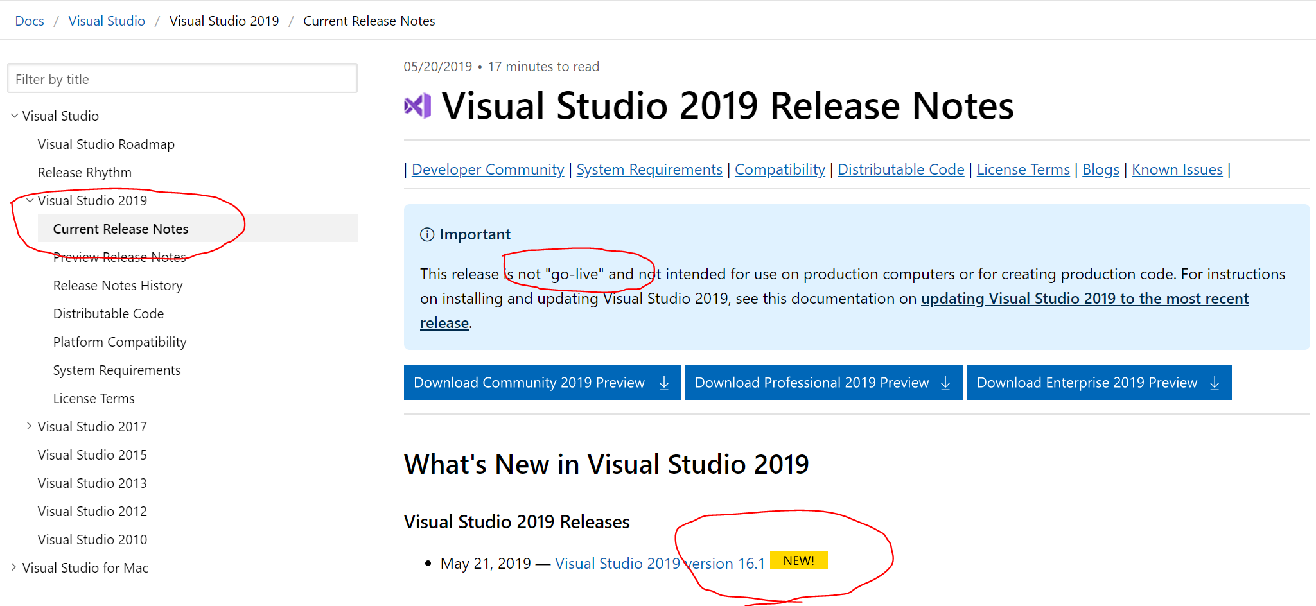Click Download Enterprise 2019 Preview button
Viewport: 1316px width, 606px height.
[1100, 383]
